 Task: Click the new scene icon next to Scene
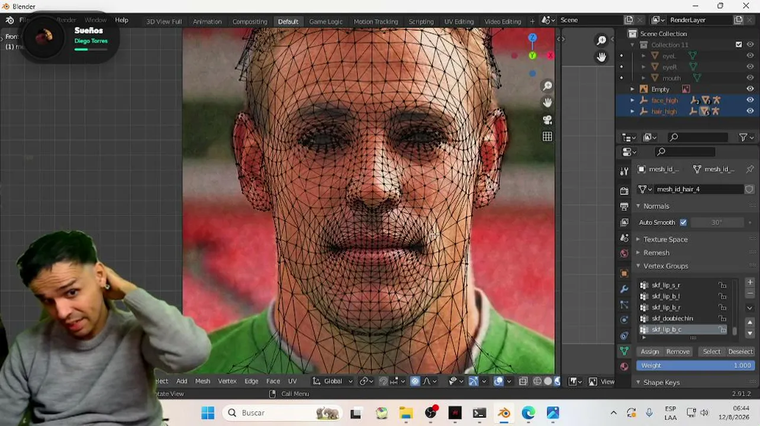click(x=629, y=20)
